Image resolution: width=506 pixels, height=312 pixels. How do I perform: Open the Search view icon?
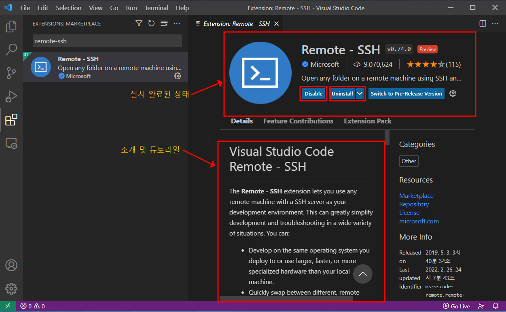tap(11, 50)
